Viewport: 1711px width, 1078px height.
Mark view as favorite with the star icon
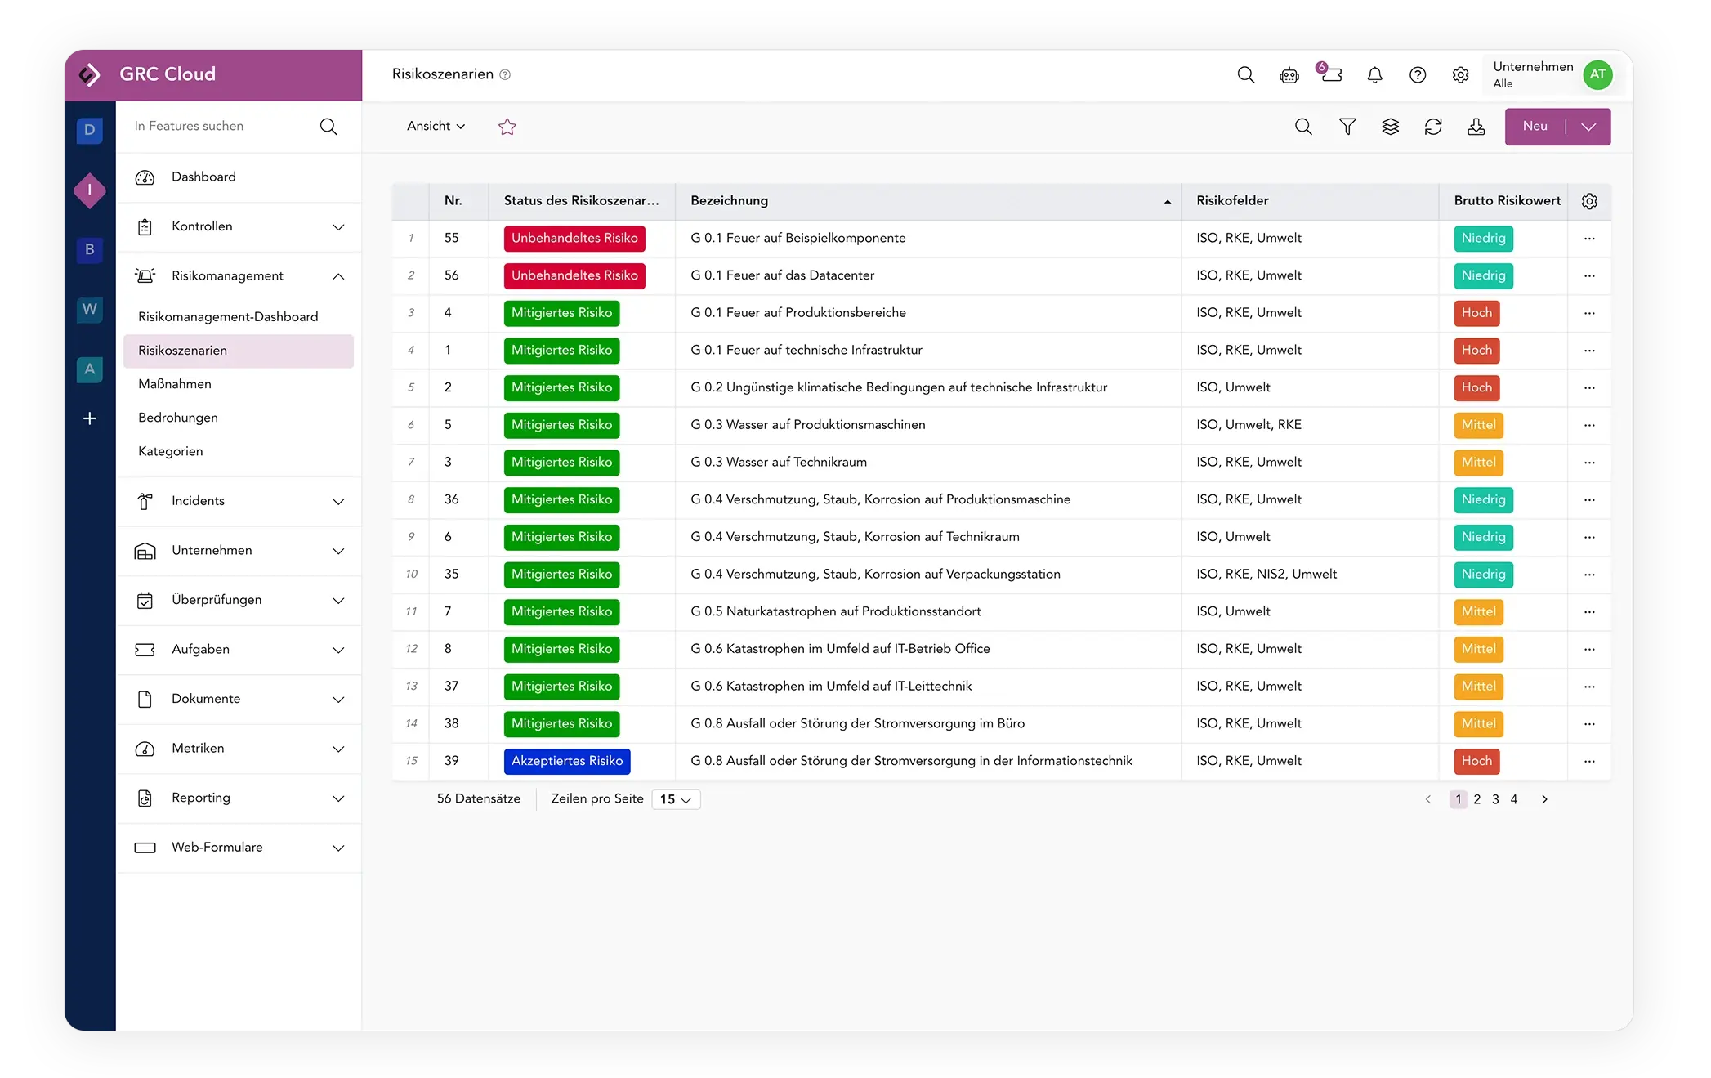pyautogui.click(x=507, y=127)
